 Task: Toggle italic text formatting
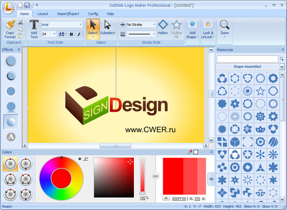78,34
